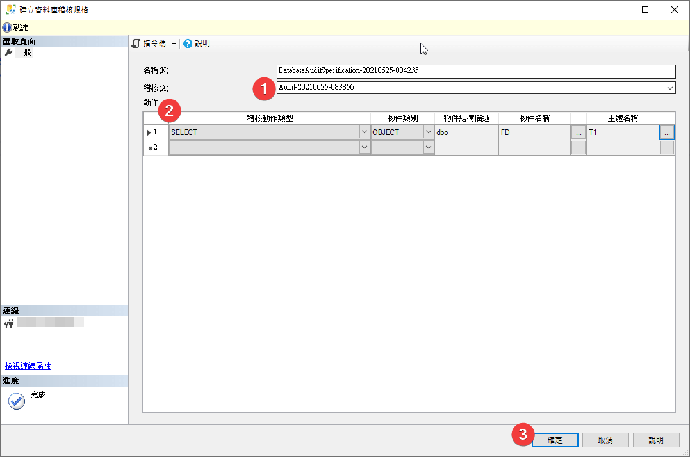
Task: Click the 說明 button at bottom right
Action: (x=656, y=440)
